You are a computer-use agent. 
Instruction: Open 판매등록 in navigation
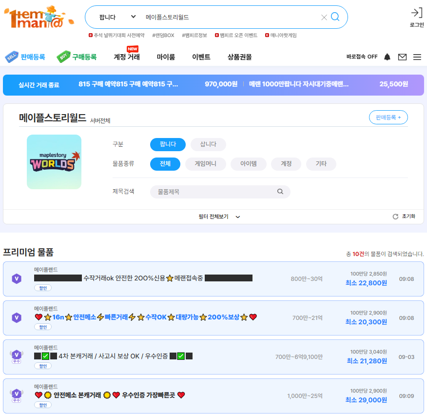coord(33,57)
